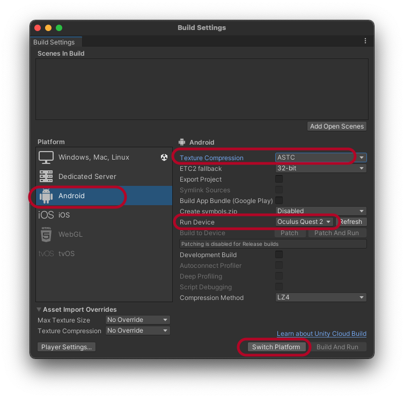Click the Refresh run device button
Screen dimensions: 404x398
point(351,222)
